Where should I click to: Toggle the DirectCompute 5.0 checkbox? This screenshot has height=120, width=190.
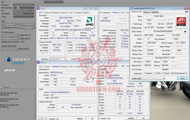tap(172, 73)
